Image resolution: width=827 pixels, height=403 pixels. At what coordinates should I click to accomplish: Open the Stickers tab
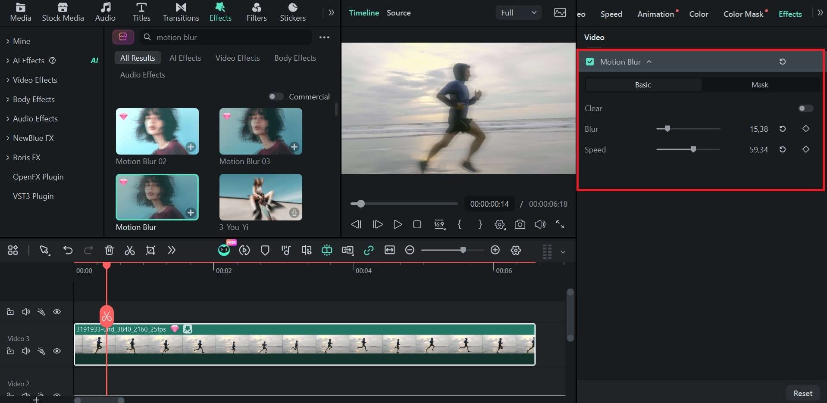point(293,12)
